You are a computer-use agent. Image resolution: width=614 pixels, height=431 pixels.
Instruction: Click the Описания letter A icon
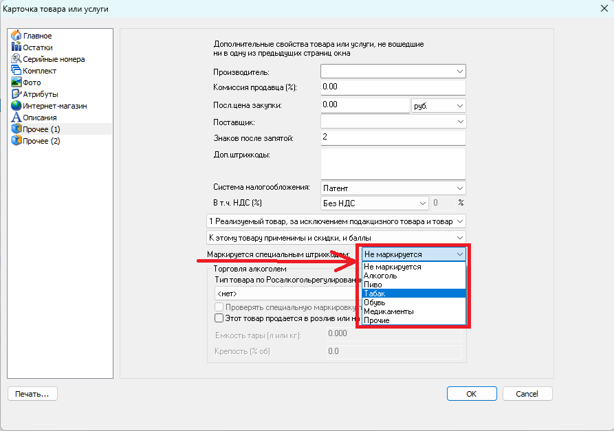[x=16, y=118]
